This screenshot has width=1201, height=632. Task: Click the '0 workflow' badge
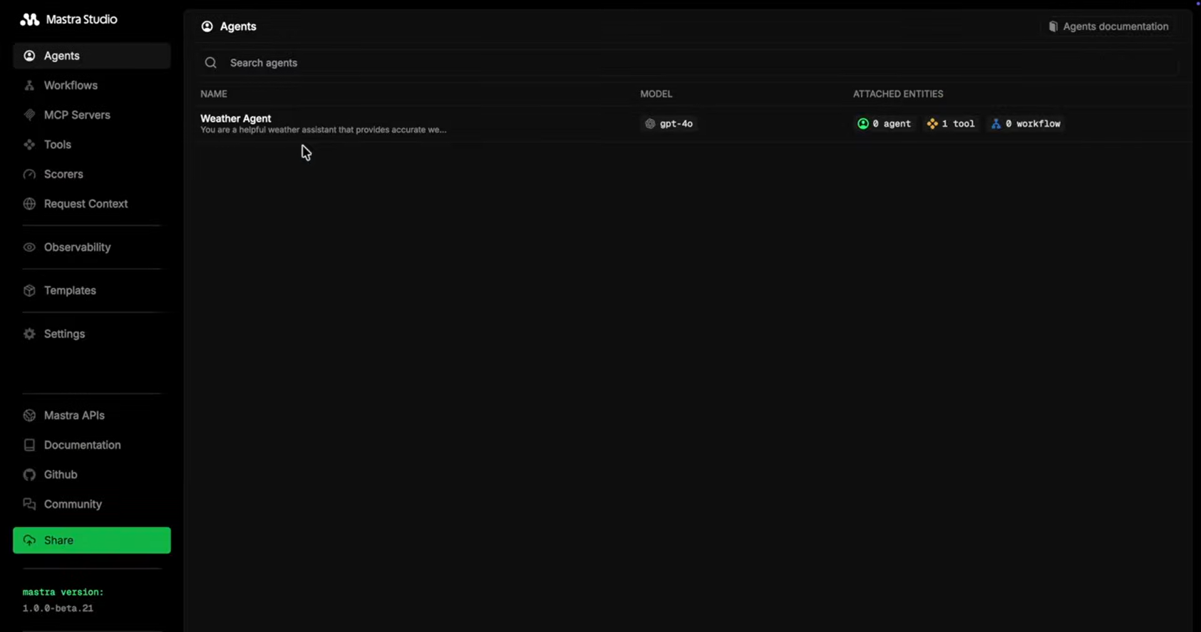point(1026,123)
